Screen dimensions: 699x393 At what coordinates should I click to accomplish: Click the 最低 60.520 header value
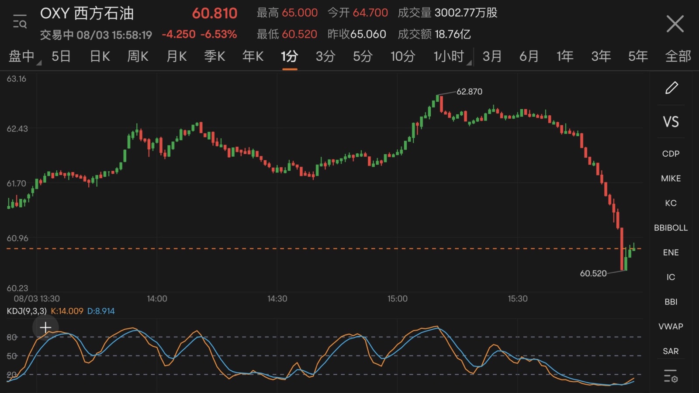click(x=287, y=34)
